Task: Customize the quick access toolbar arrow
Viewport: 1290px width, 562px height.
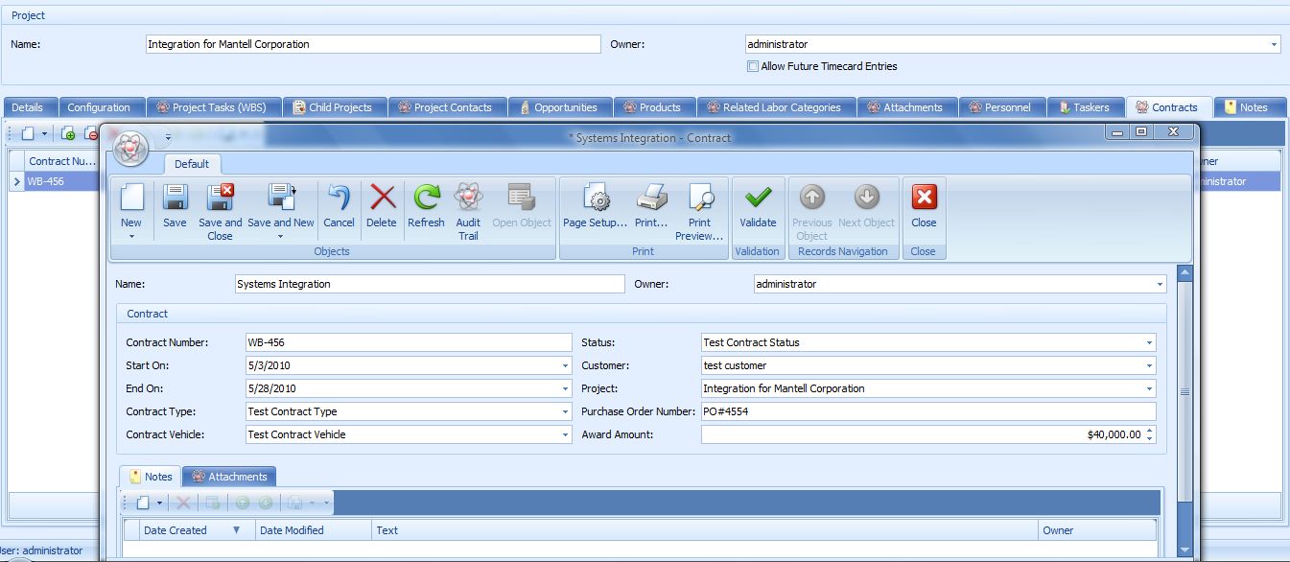Action: 168,138
